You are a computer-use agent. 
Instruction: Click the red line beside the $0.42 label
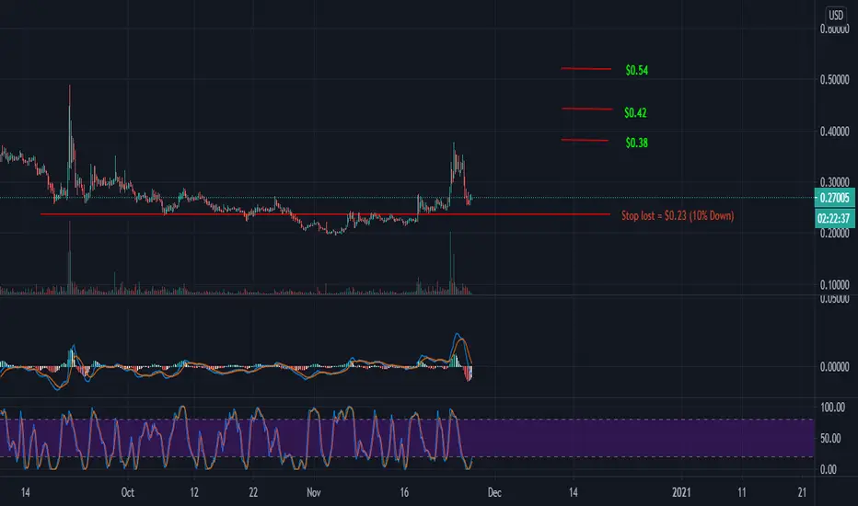586,109
